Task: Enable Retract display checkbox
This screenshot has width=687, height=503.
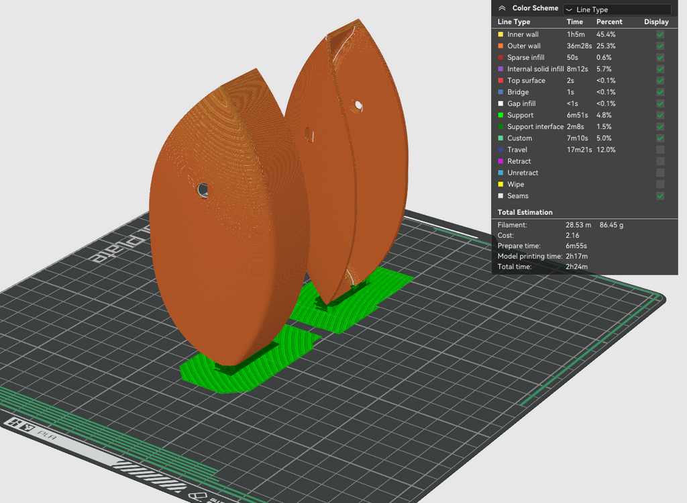Action: (660, 161)
